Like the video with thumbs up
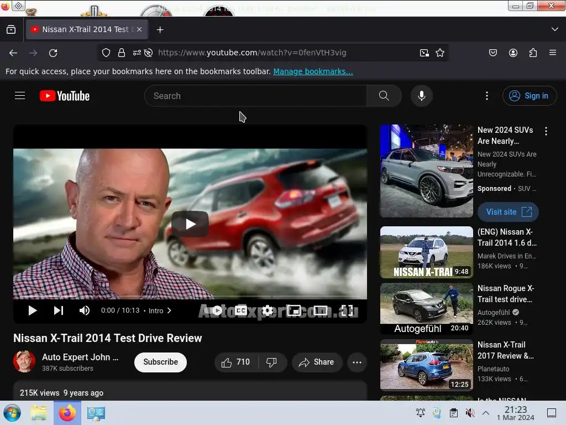The width and height of the screenshot is (566, 425). pyautogui.click(x=237, y=362)
